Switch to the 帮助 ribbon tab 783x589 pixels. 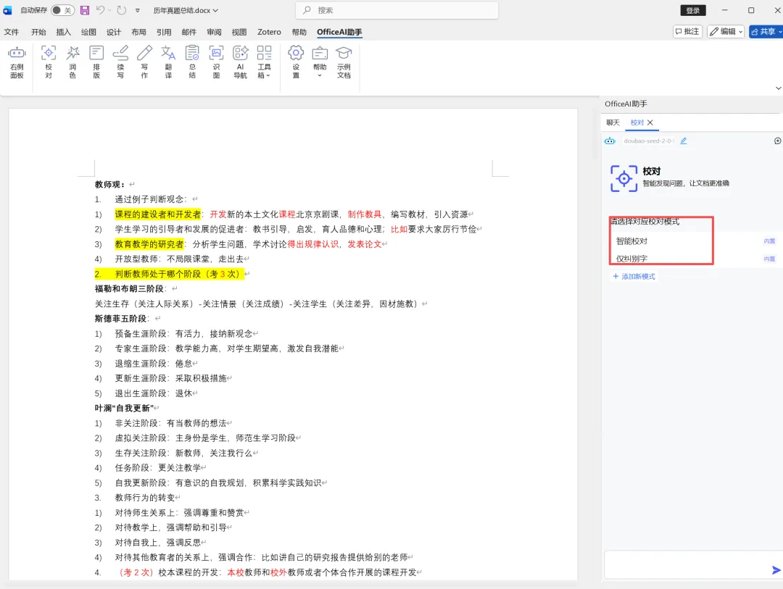(x=299, y=32)
